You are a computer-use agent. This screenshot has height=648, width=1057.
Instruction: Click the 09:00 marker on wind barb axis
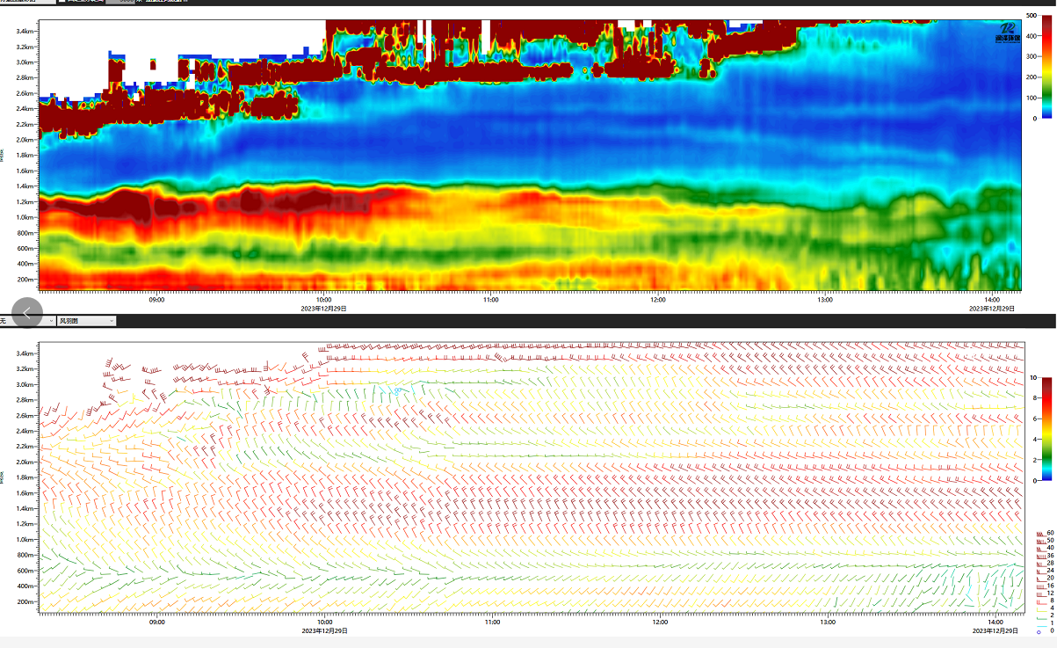coord(157,623)
